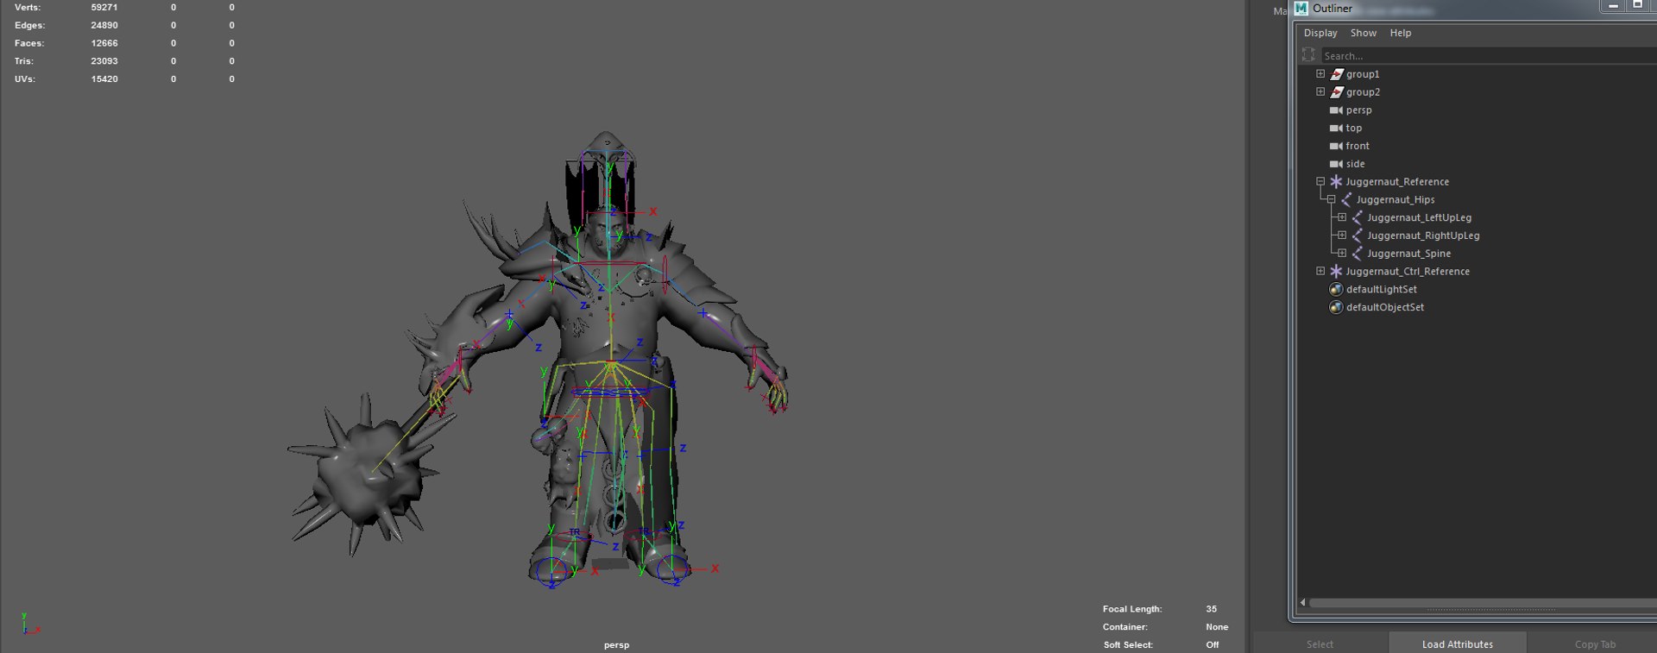Collapse the Juggernaut_Hips joint
Image resolution: width=1657 pixels, height=653 pixels.
point(1332,199)
